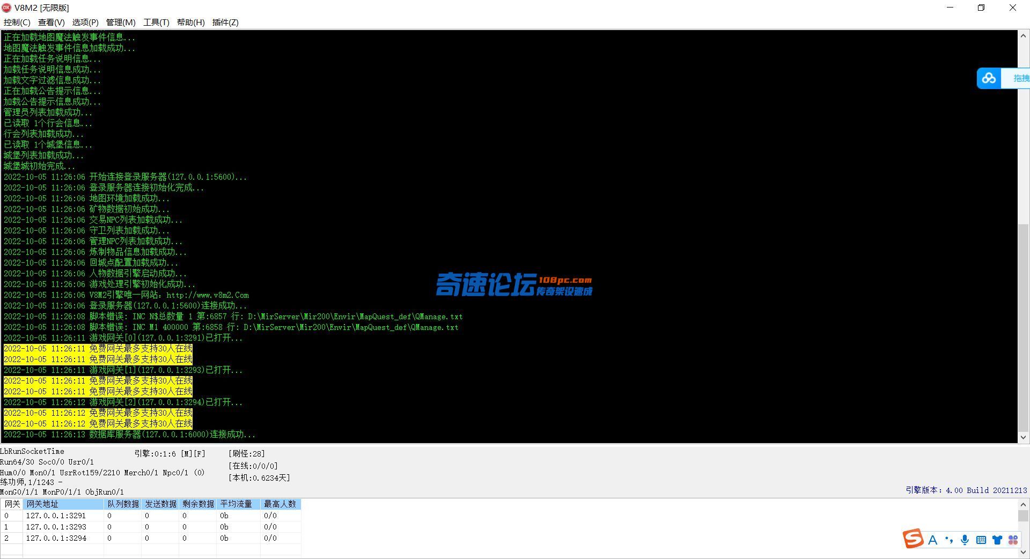This screenshot has height=559, width=1030.
Task: Click the 管理员列表加载成功 log line
Action: pyautogui.click(x=48, y=113)
